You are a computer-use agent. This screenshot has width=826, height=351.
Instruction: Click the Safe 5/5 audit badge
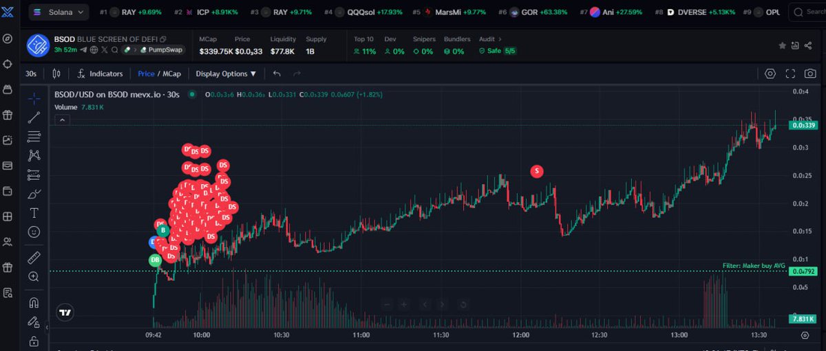point(498,51)
